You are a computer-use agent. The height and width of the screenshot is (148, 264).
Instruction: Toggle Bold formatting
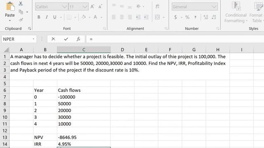click(x=39, y=17)
